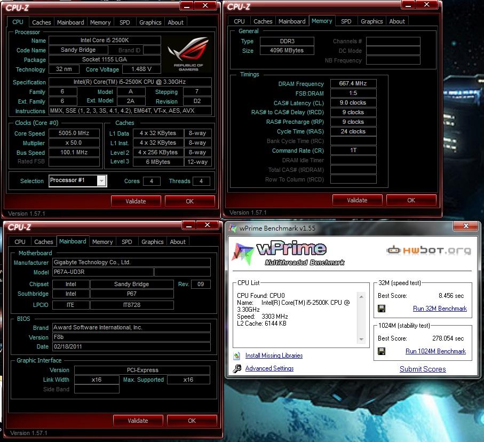Click Validate in the Memory tab window
Screen dimensions: 484x442
(x=357, y=200)
